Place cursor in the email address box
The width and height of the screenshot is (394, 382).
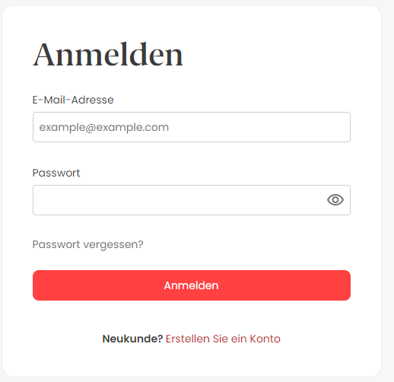point(192,127)
